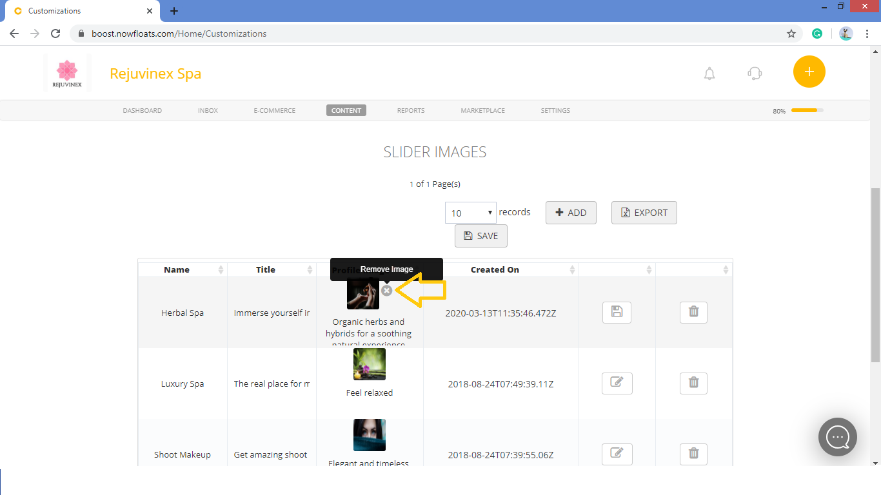Save the Herbal Spa row

tap(617, 313)
